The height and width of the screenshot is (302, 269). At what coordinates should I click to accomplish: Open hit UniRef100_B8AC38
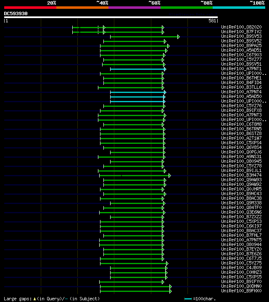[x=241, y=198]
